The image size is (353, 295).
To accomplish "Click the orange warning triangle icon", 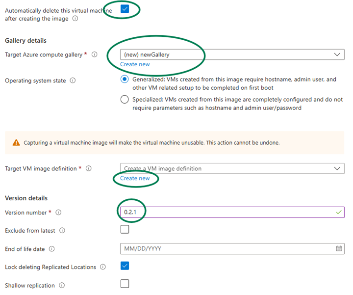I will point(16,142).
